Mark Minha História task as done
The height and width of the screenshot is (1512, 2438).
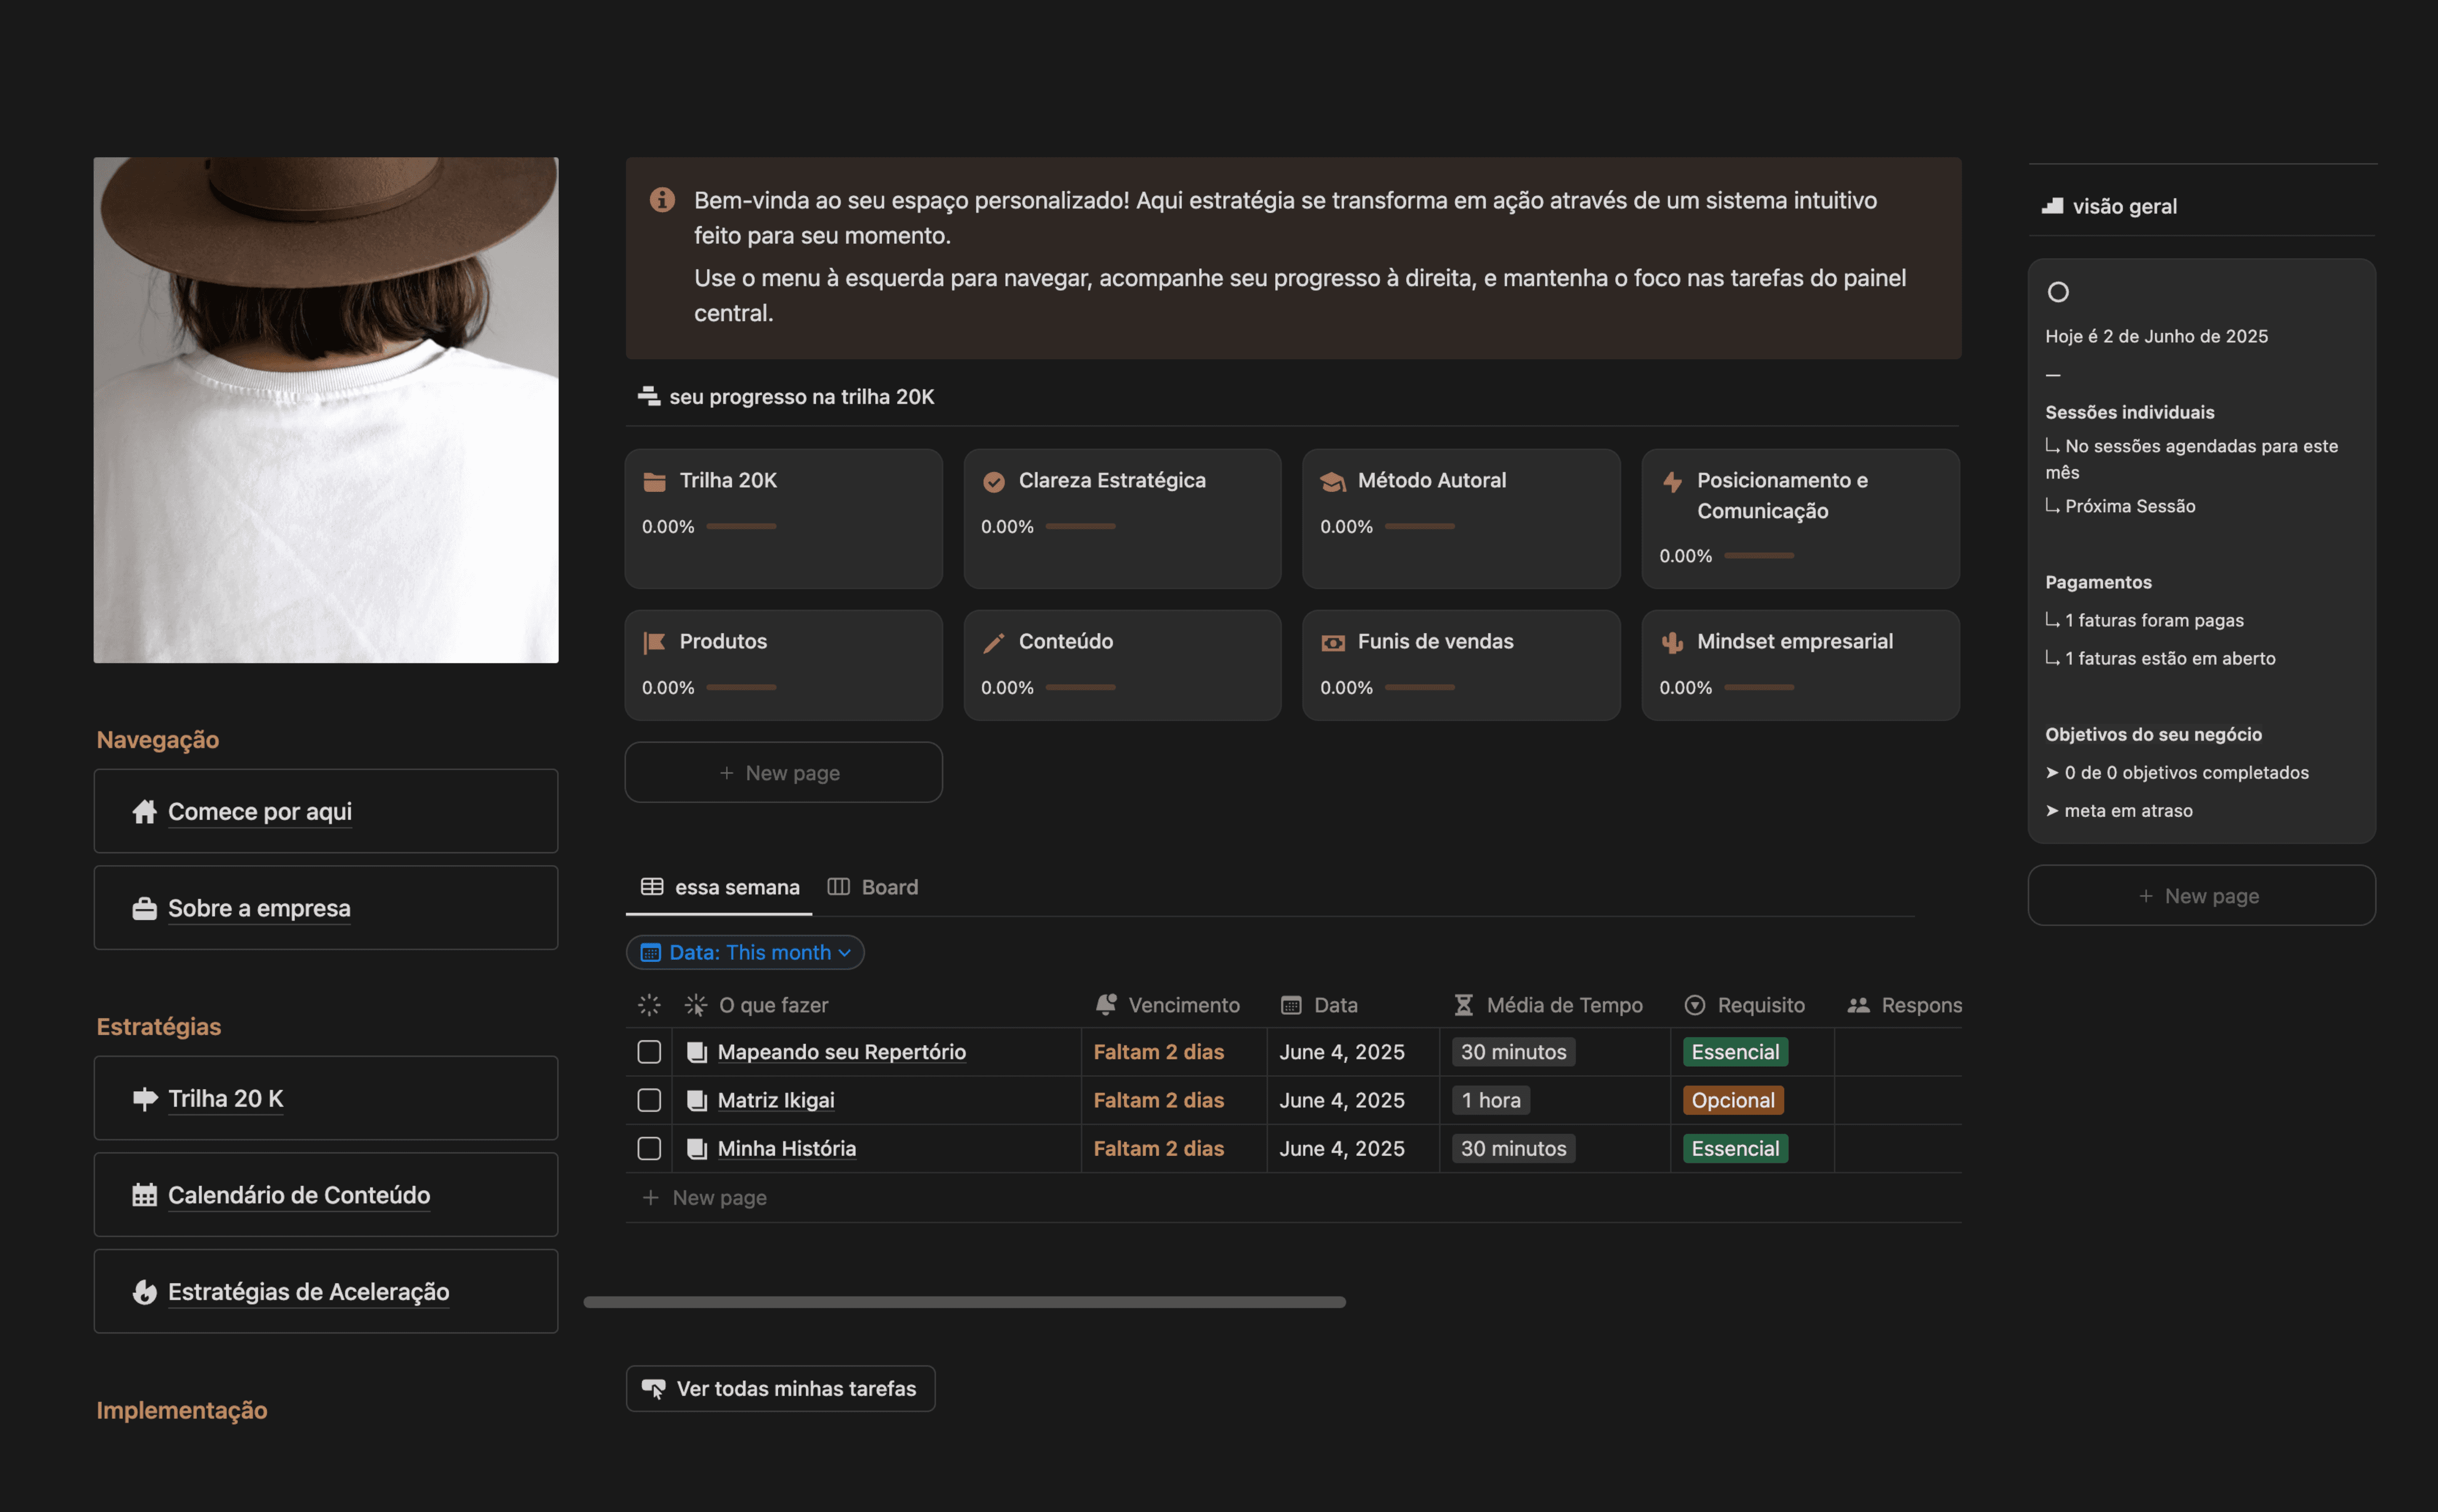coord(649,1148)
